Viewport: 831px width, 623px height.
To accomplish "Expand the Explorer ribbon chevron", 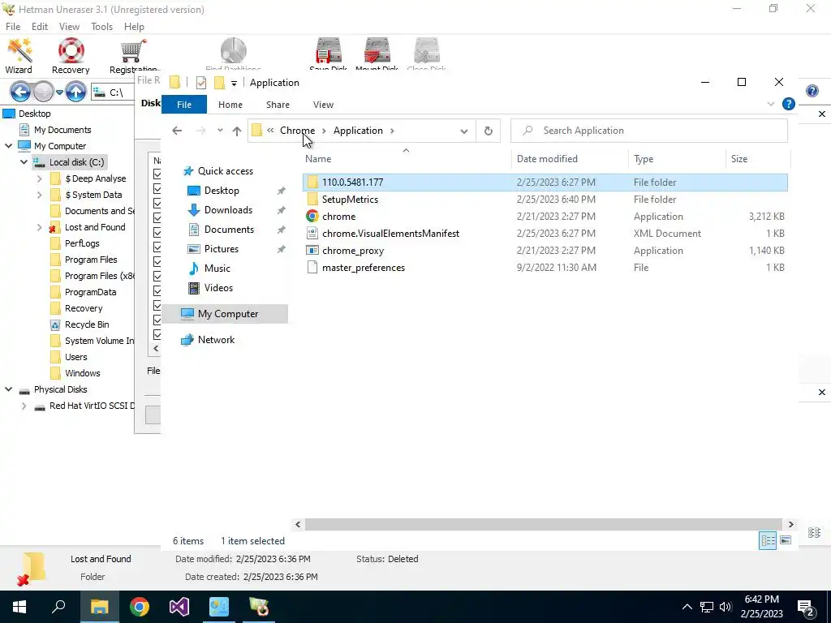I will (x=771, y=105).
